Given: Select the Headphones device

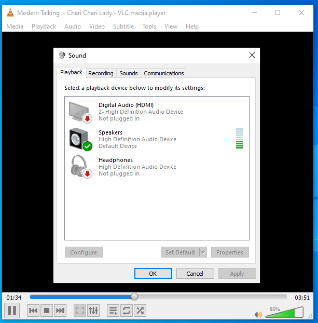Looking at the screenshot, I should tap(157, 167).
